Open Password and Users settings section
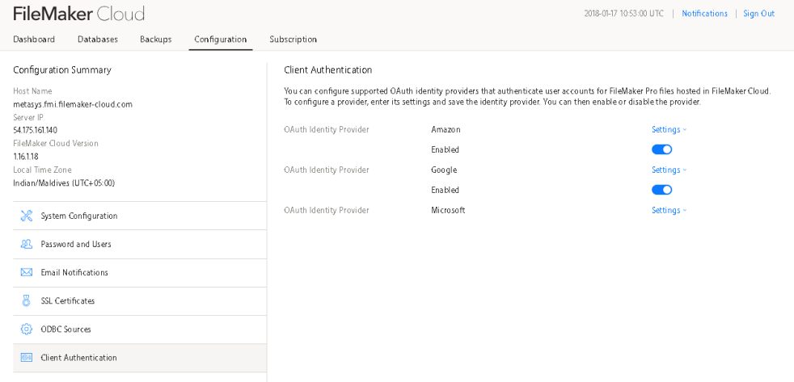The height and width of the screenshot is (382, 794). (76, 244)
